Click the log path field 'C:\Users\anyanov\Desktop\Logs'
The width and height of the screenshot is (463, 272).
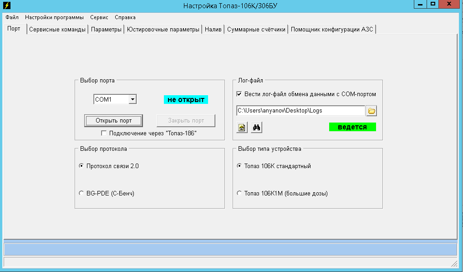[300, 111]
